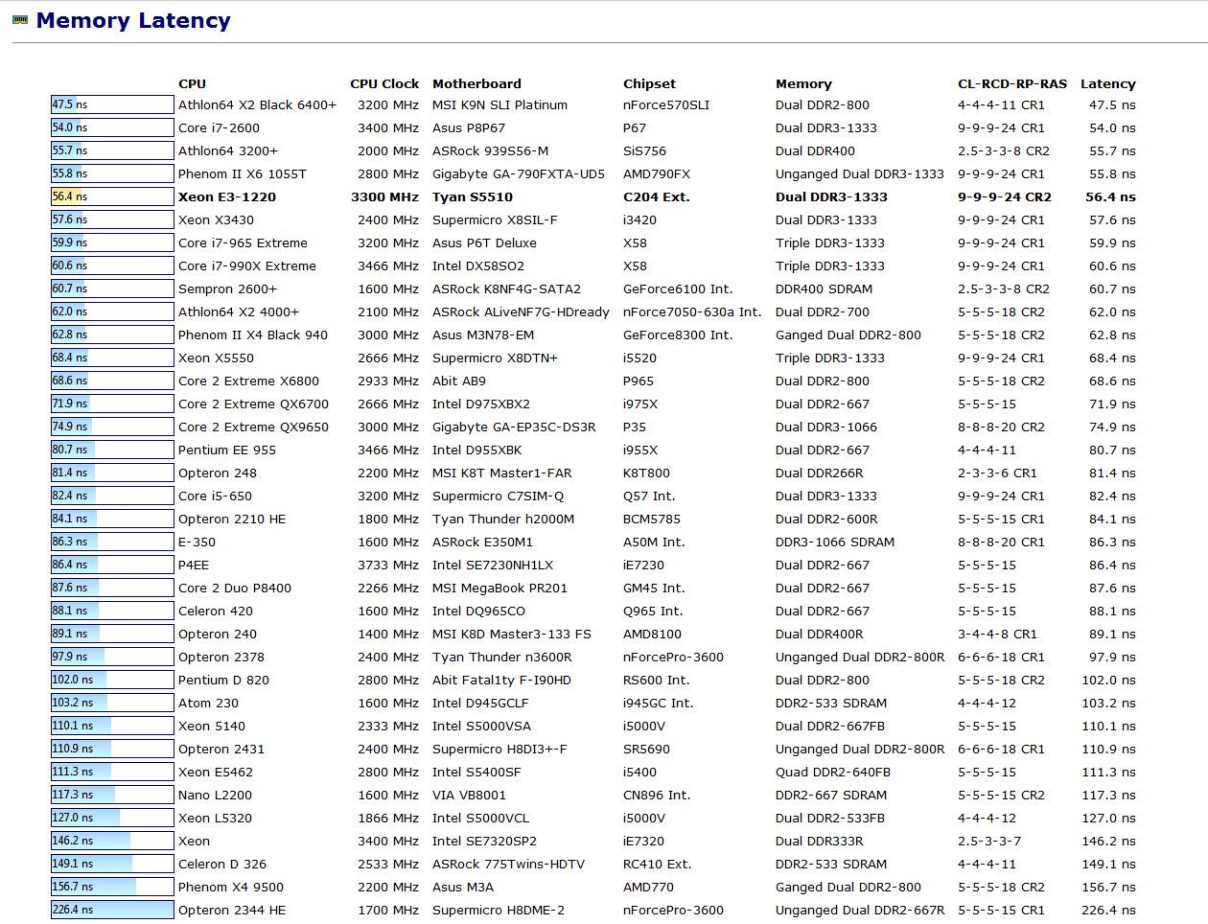Click the Memory Latency heading
This screenshot has height=924, width=1208.
tap(133, 20)
